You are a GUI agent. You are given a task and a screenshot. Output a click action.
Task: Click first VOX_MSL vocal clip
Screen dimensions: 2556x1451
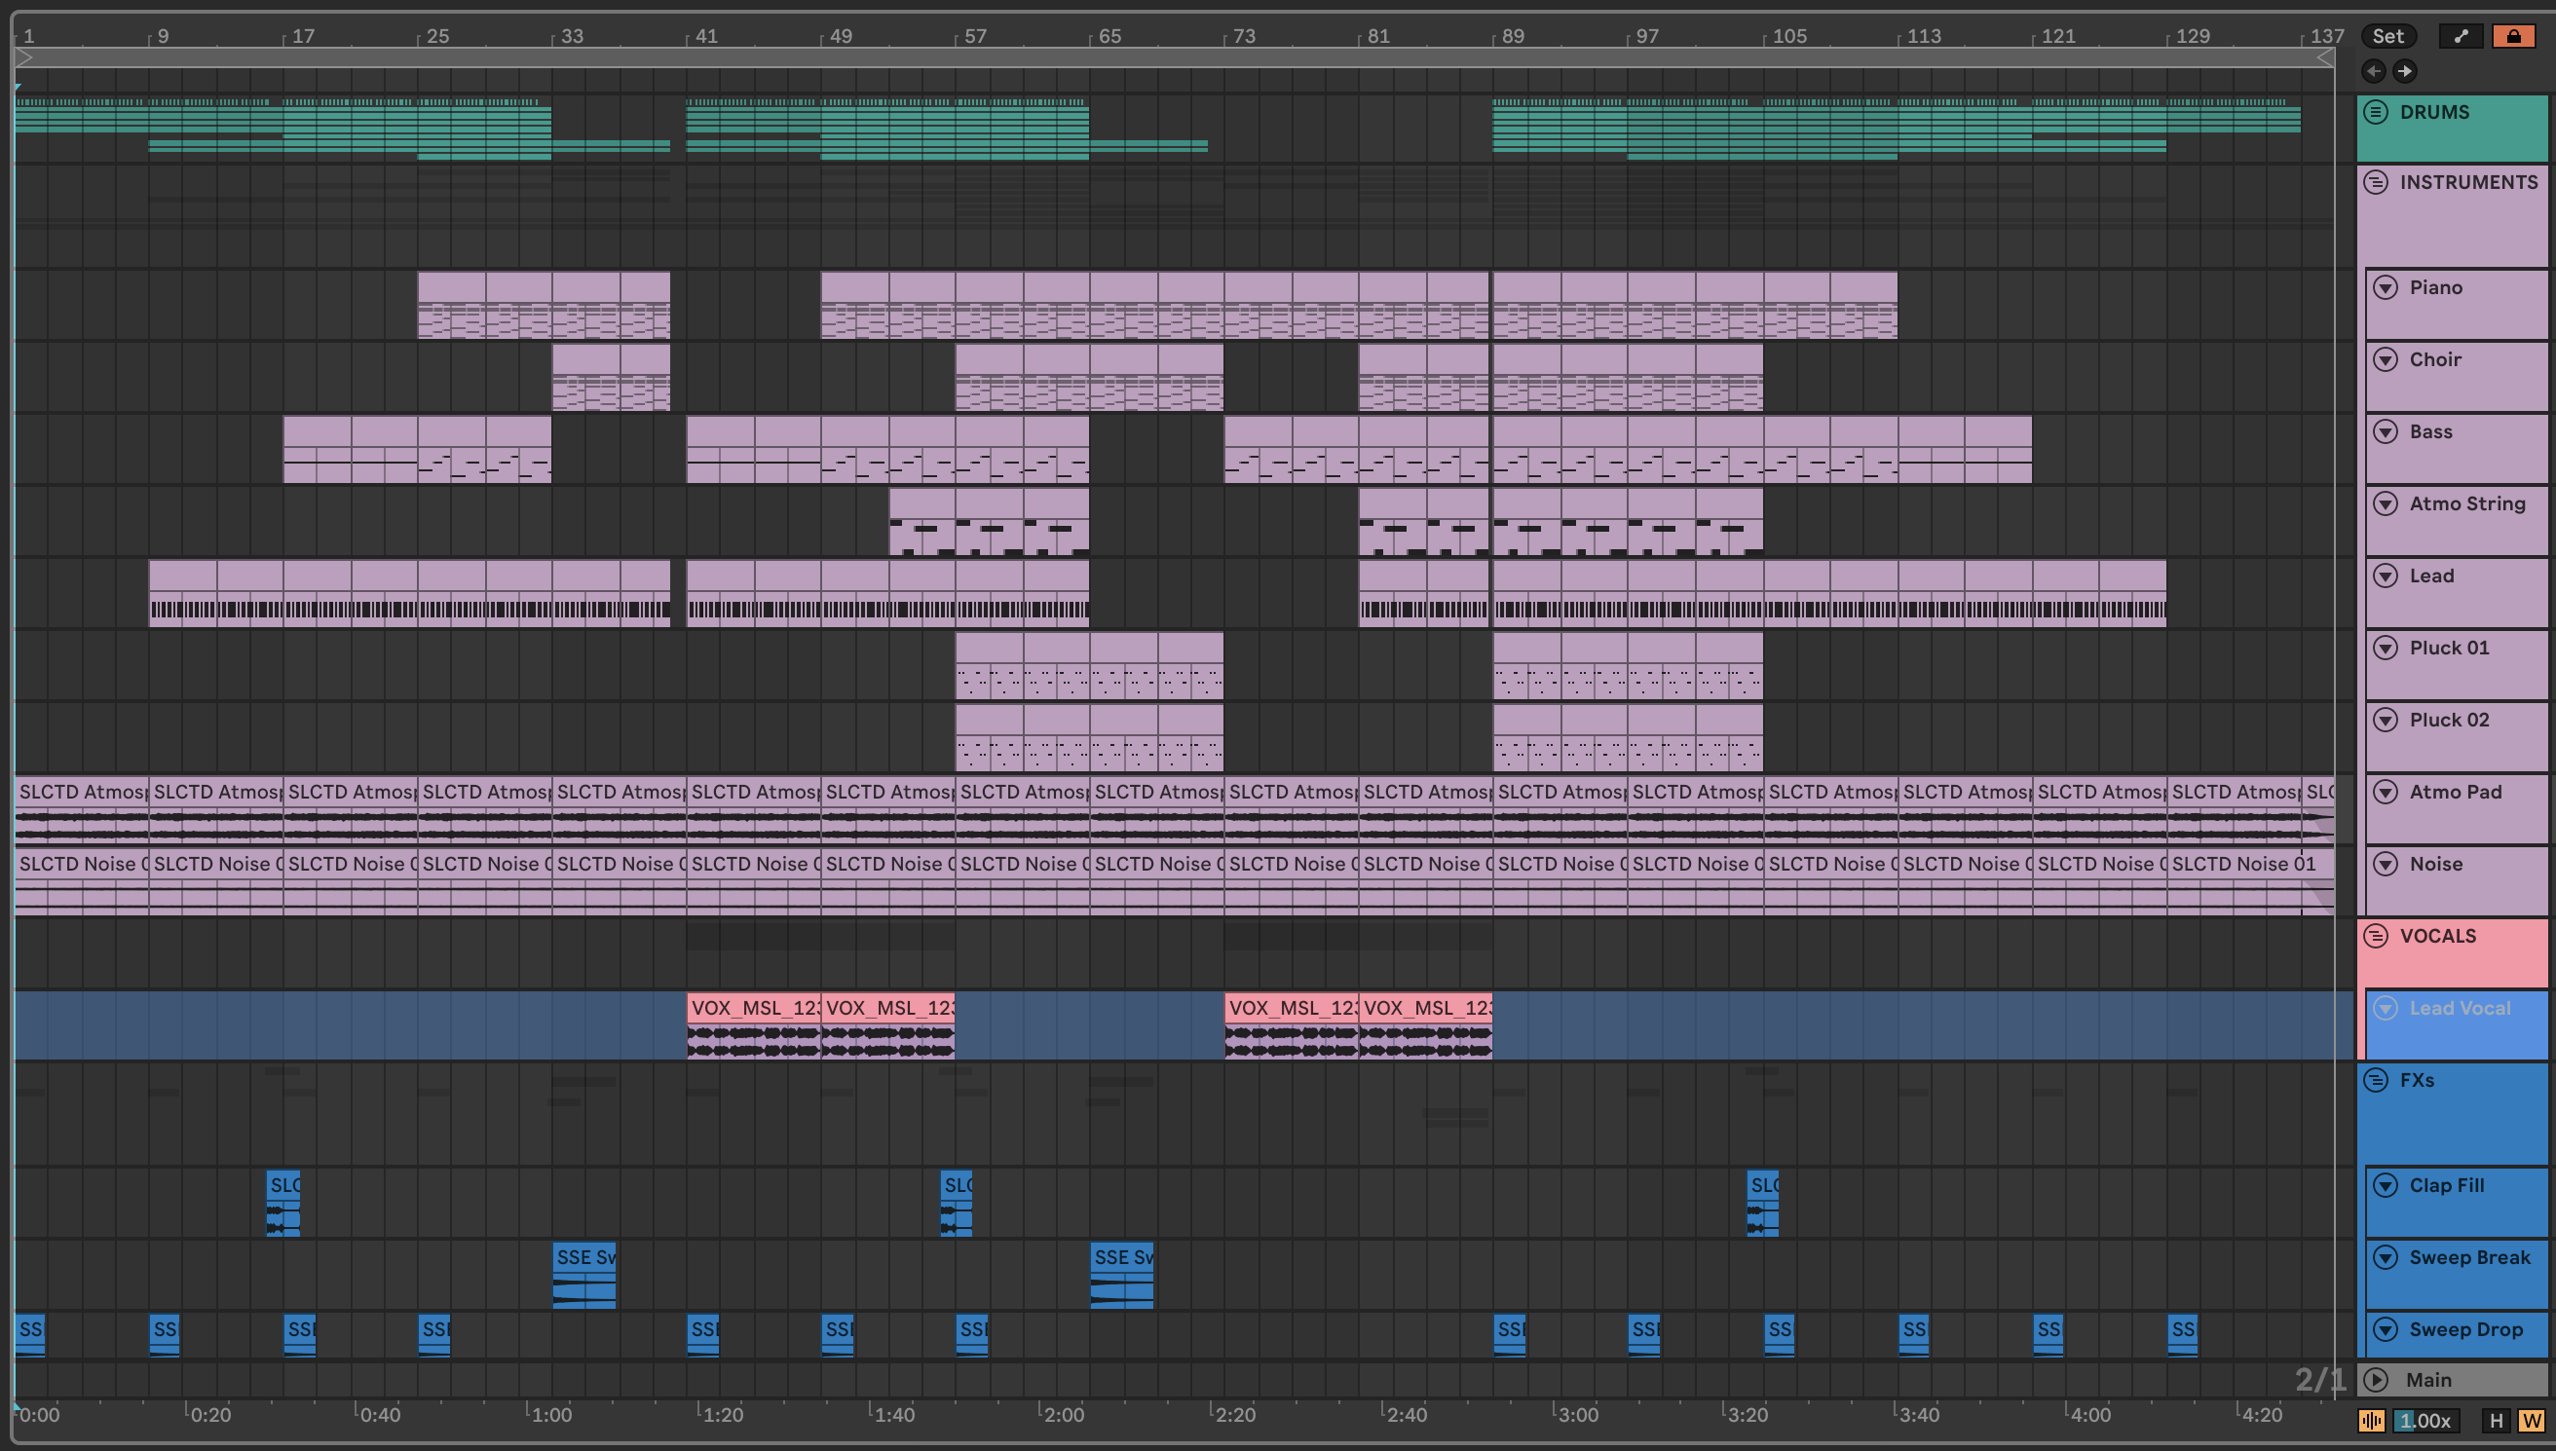pos(753,1008)
